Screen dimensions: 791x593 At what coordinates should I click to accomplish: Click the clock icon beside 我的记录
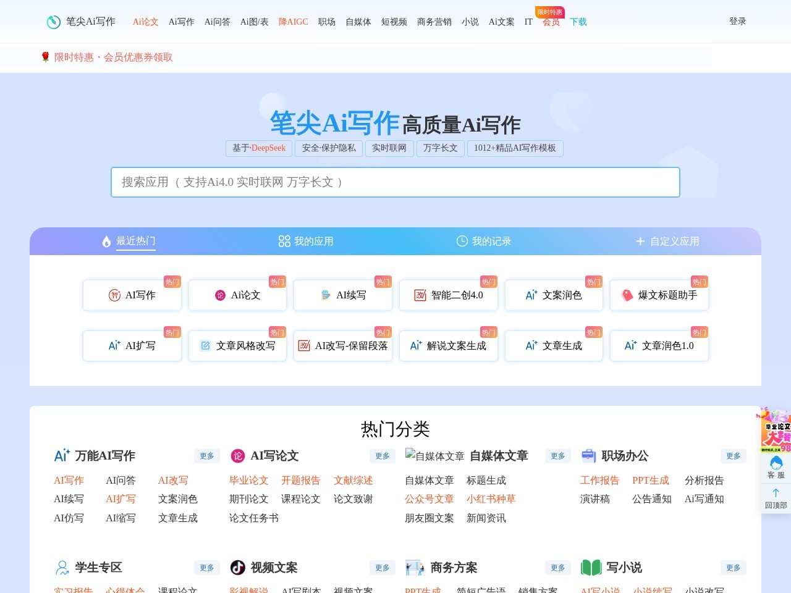click(462, 241)
